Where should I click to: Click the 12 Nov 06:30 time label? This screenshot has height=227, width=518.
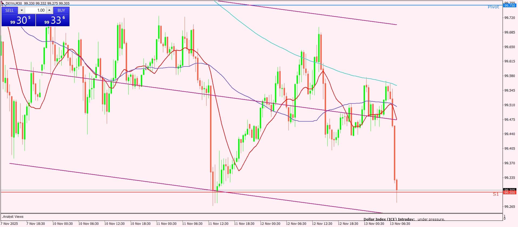[296, 224]
